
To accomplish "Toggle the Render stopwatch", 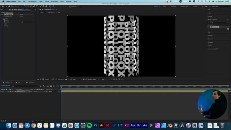I will pyautogui.click(x=5, y=22).
